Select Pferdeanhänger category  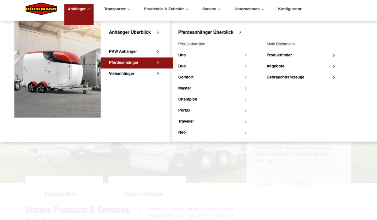124,63
